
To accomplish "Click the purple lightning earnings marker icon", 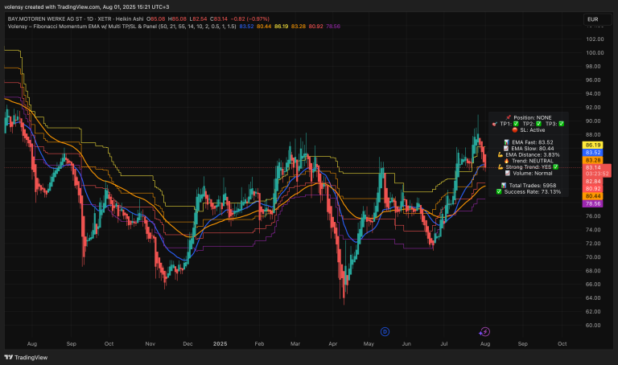I will (x=484, y=332).
